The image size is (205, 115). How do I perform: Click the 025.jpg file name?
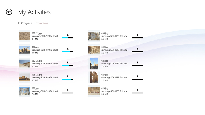coord(105,75)
